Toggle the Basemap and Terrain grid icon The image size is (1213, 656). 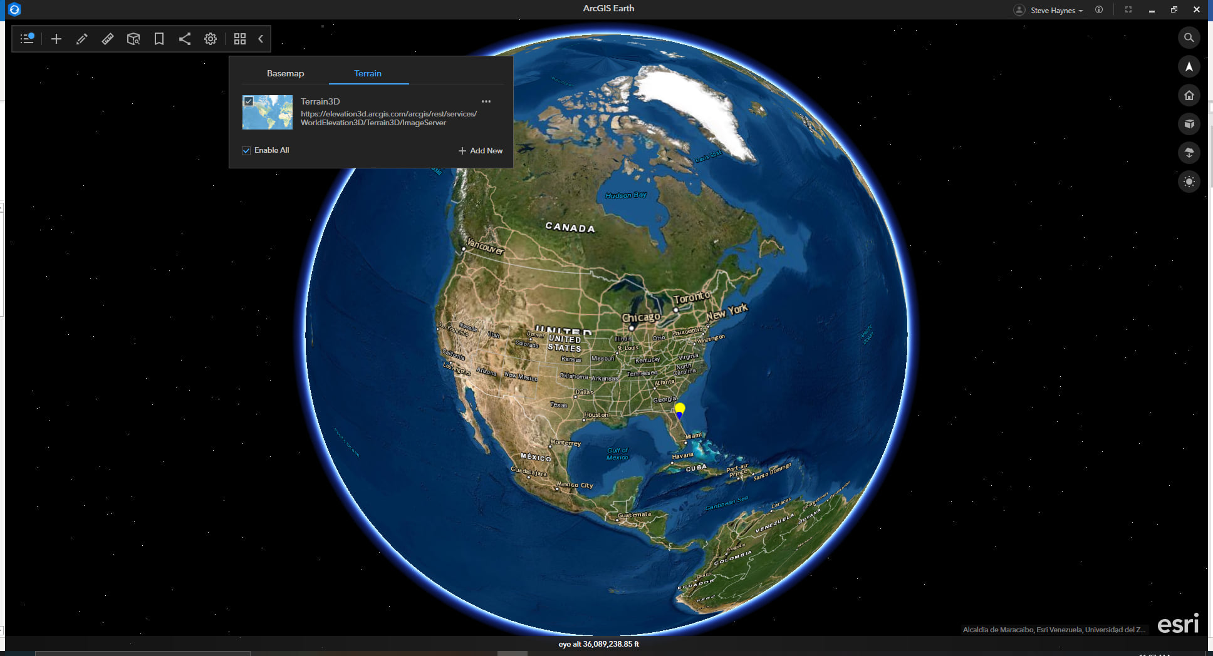click(240, 39)
